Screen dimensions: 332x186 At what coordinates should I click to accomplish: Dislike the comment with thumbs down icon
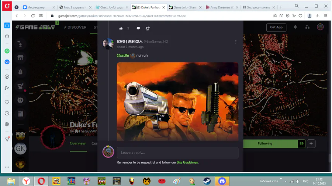tap(138, 28)
